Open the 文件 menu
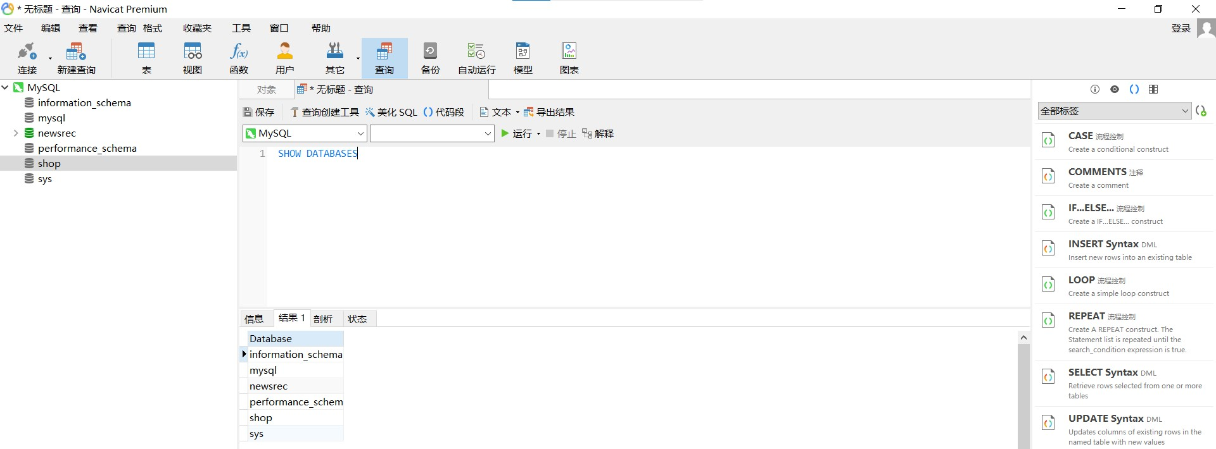Screen dimensions: 1216x449 [13, 28]
